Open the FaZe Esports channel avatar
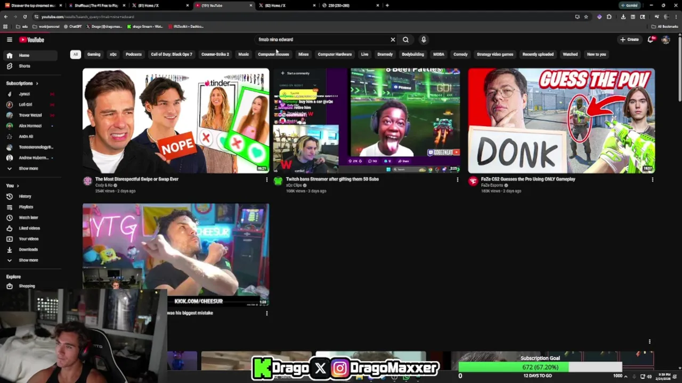The height and width of the screenshot is (383, 682). (473, 181)
